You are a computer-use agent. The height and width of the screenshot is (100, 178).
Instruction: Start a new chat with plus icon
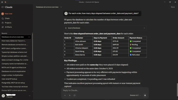tap(3, 14)
